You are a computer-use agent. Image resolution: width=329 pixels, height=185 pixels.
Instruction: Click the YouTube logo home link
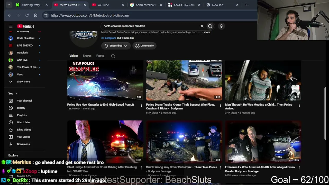pos(26,26)
